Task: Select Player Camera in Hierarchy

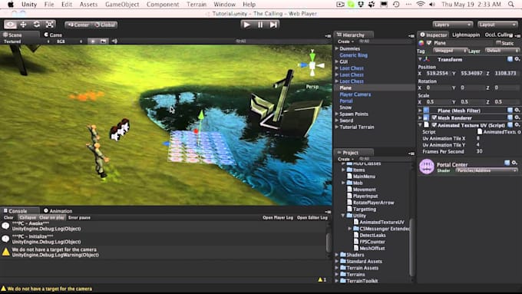Action: tap(355, 94)
